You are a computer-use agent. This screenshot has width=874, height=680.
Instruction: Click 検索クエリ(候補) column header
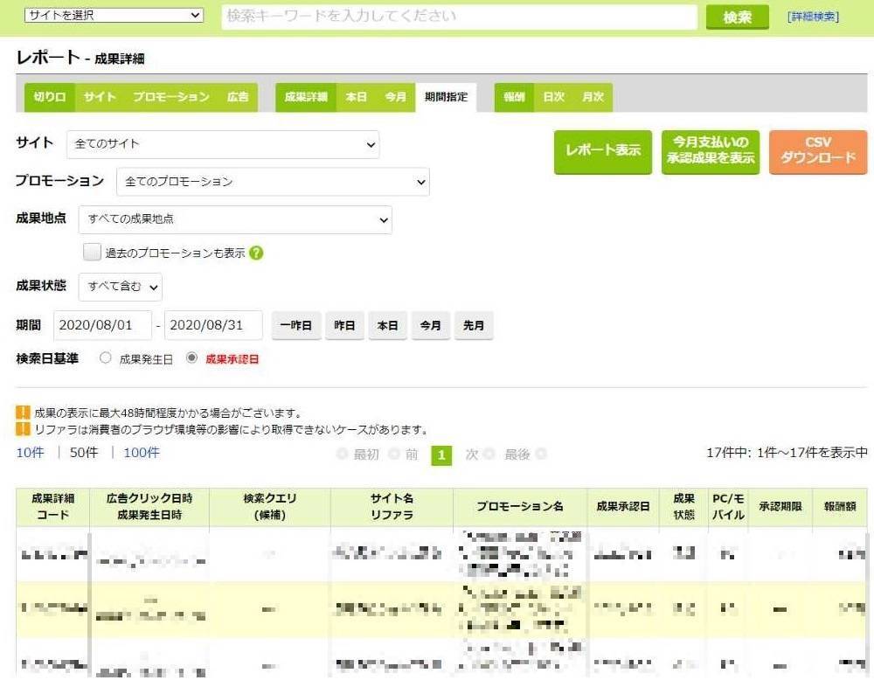tap(270, 507)
